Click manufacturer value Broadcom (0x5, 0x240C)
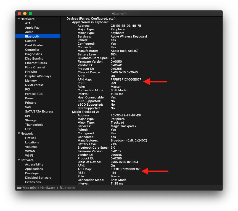The image size is (238, 211). pyautogui.click(x=129, y=140)
